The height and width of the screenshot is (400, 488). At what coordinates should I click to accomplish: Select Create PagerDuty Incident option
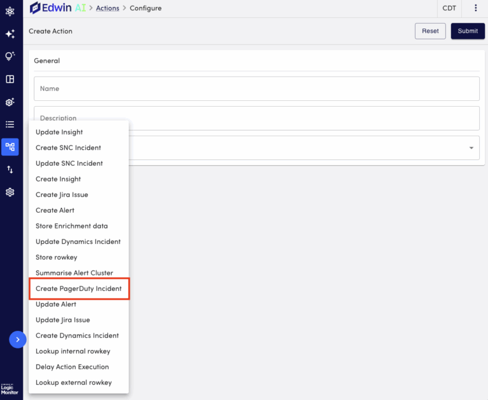click(x=79, y=289)
